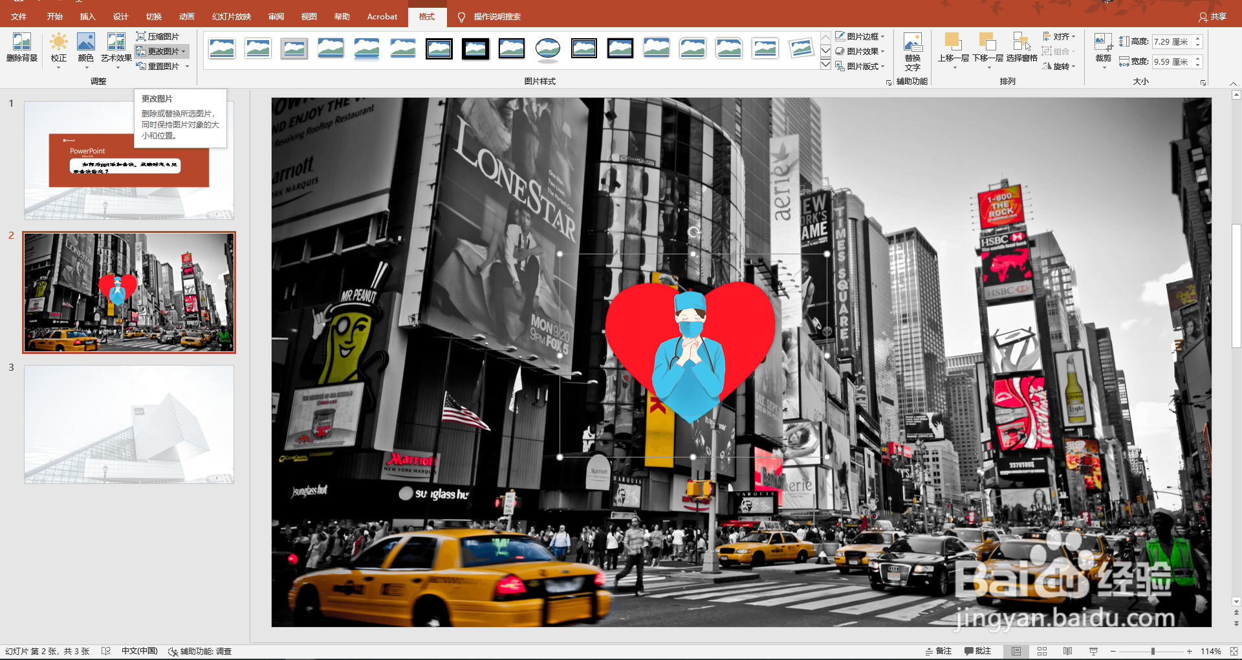Apply the thick black frame picture style

[x=475, y=49]
